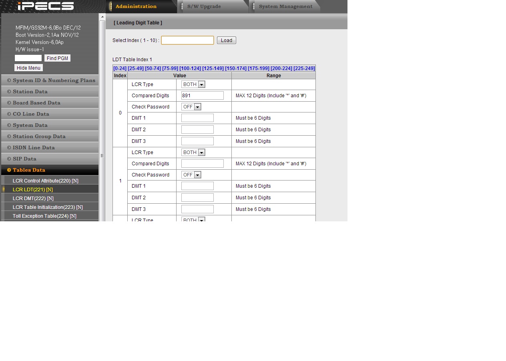Open LCR Type dropdown for index 0
Image resolution: width=506 pixels, height=361 pixels.
(x=193, y=84)
